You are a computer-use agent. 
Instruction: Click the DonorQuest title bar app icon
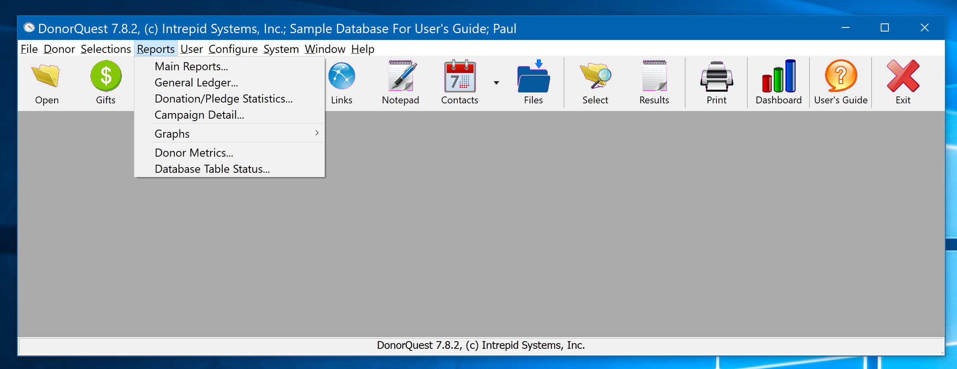[29, 27]
